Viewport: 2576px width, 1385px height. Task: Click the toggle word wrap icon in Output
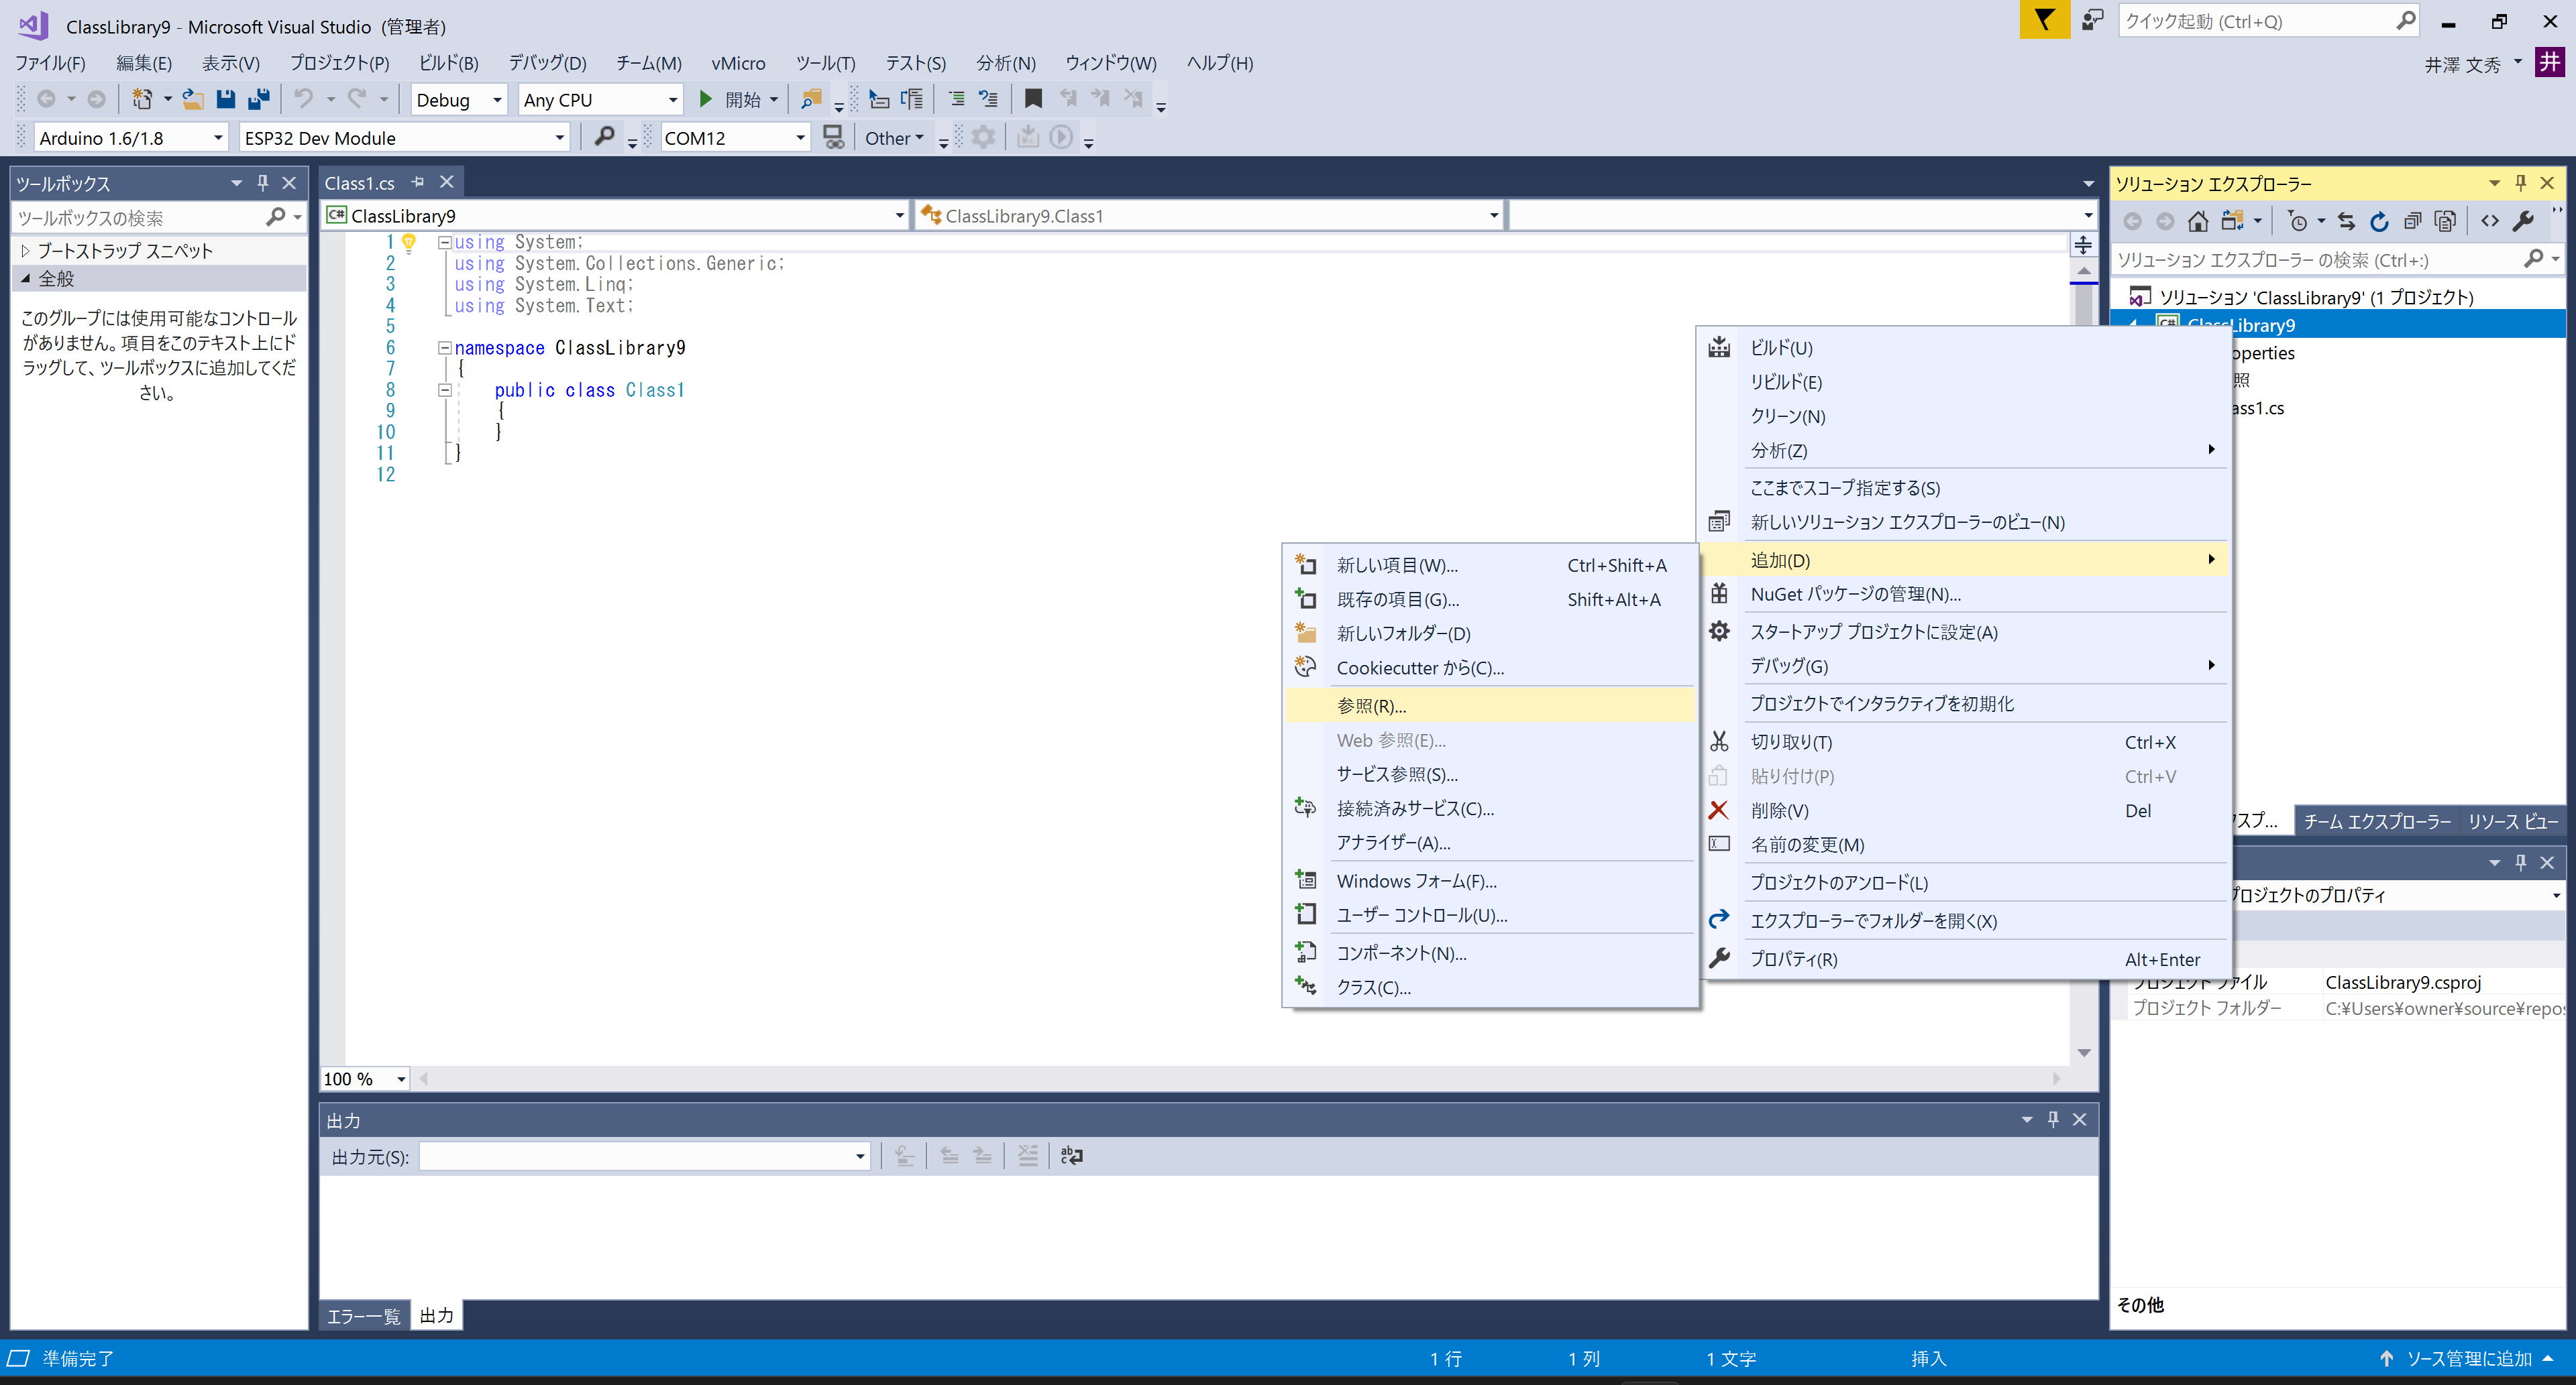1071,1155
